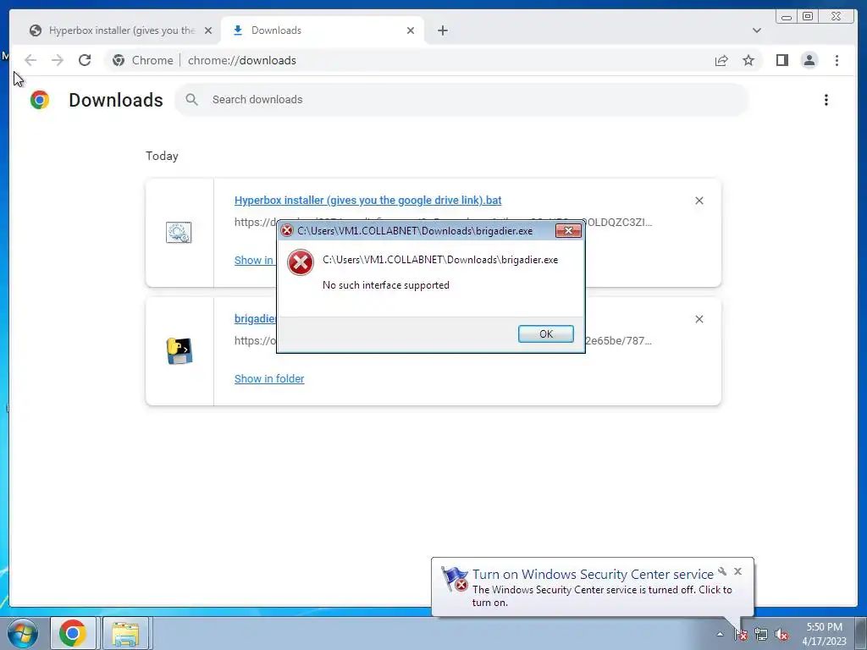Screen dimensions: 867x650
Task: Open the Chrome side panel icon
Action: [781, 60]
